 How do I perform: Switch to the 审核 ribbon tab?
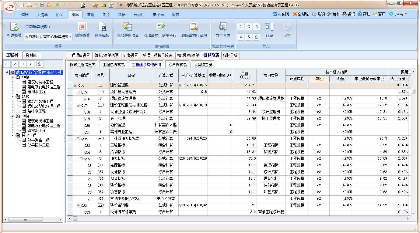(91, 15)
